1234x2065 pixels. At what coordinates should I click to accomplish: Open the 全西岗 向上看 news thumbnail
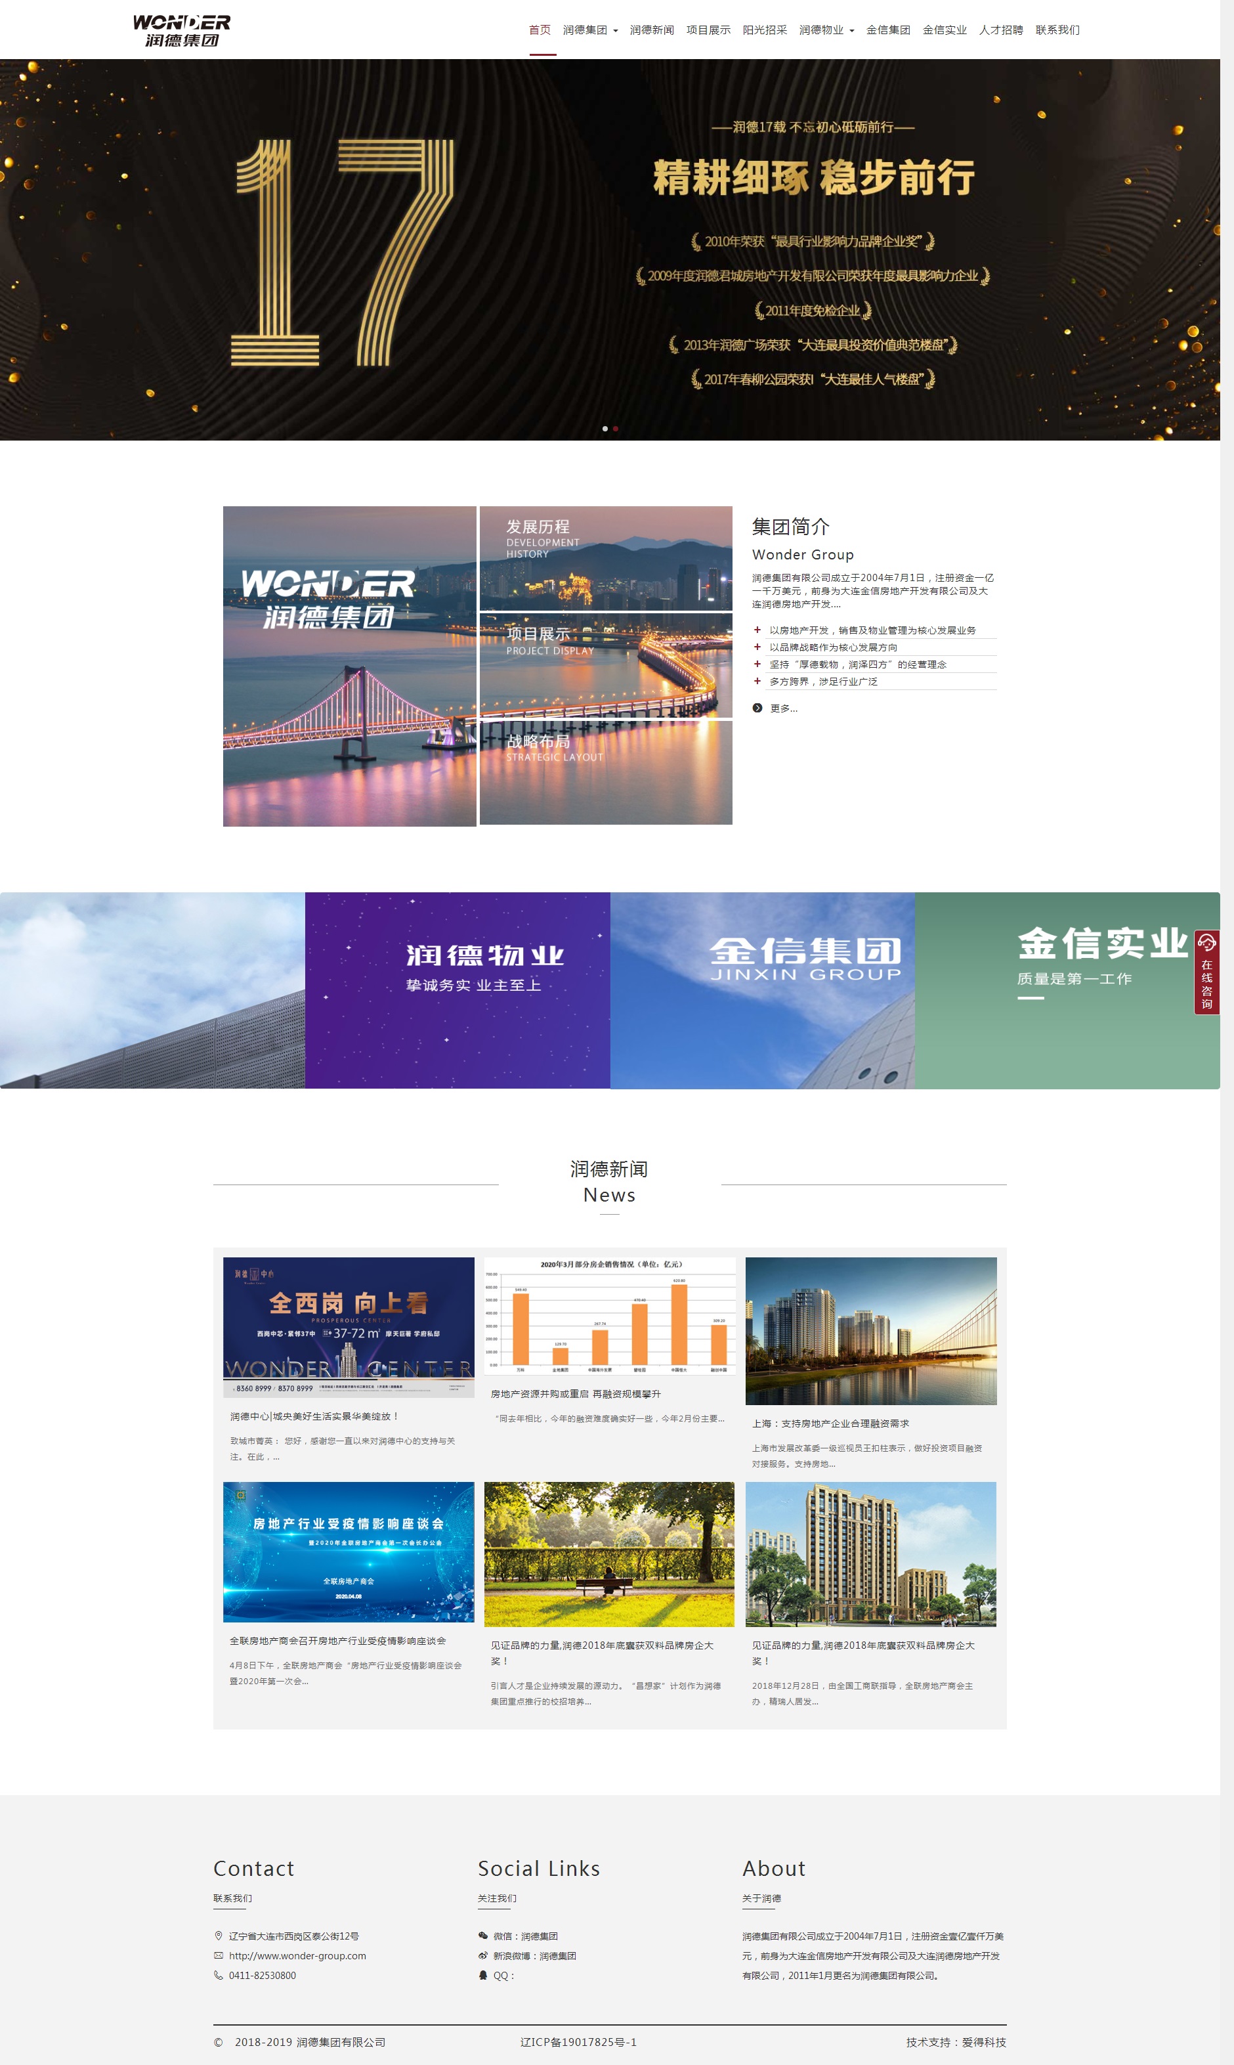tap(349, 1326)
